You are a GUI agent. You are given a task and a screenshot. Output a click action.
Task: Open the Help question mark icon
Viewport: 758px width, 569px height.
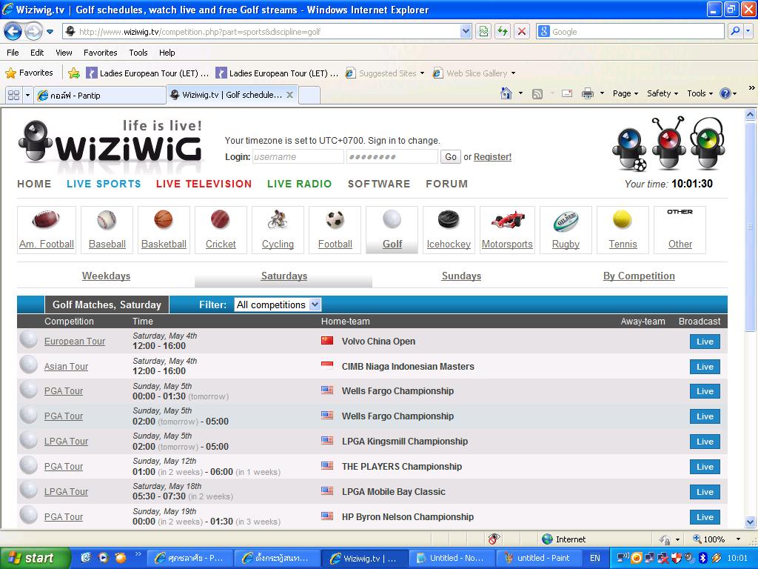point(725,93)
